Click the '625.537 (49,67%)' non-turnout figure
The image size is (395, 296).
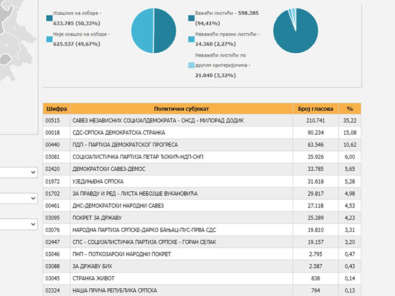coord(77,44)
